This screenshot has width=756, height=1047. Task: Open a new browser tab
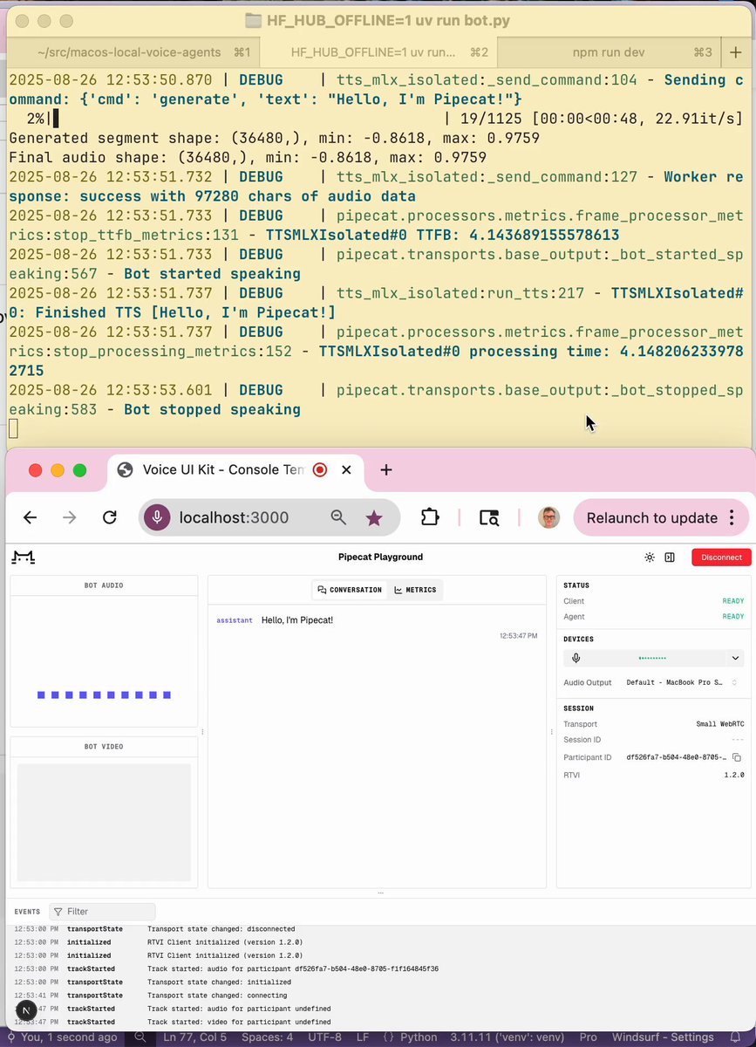coord(386,470)
